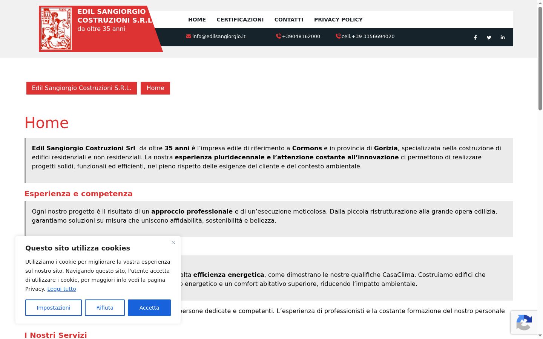Viewport: 543px width, 339px height.
Task: Open the Facebook social icon
Action: [x=475, y=37]
